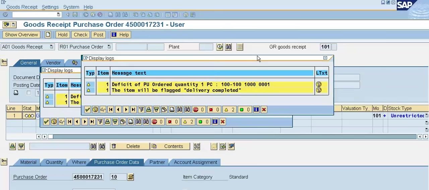This screenshot has height=190, width=429.
Task: Click Check button
Action: click(81, 34)
